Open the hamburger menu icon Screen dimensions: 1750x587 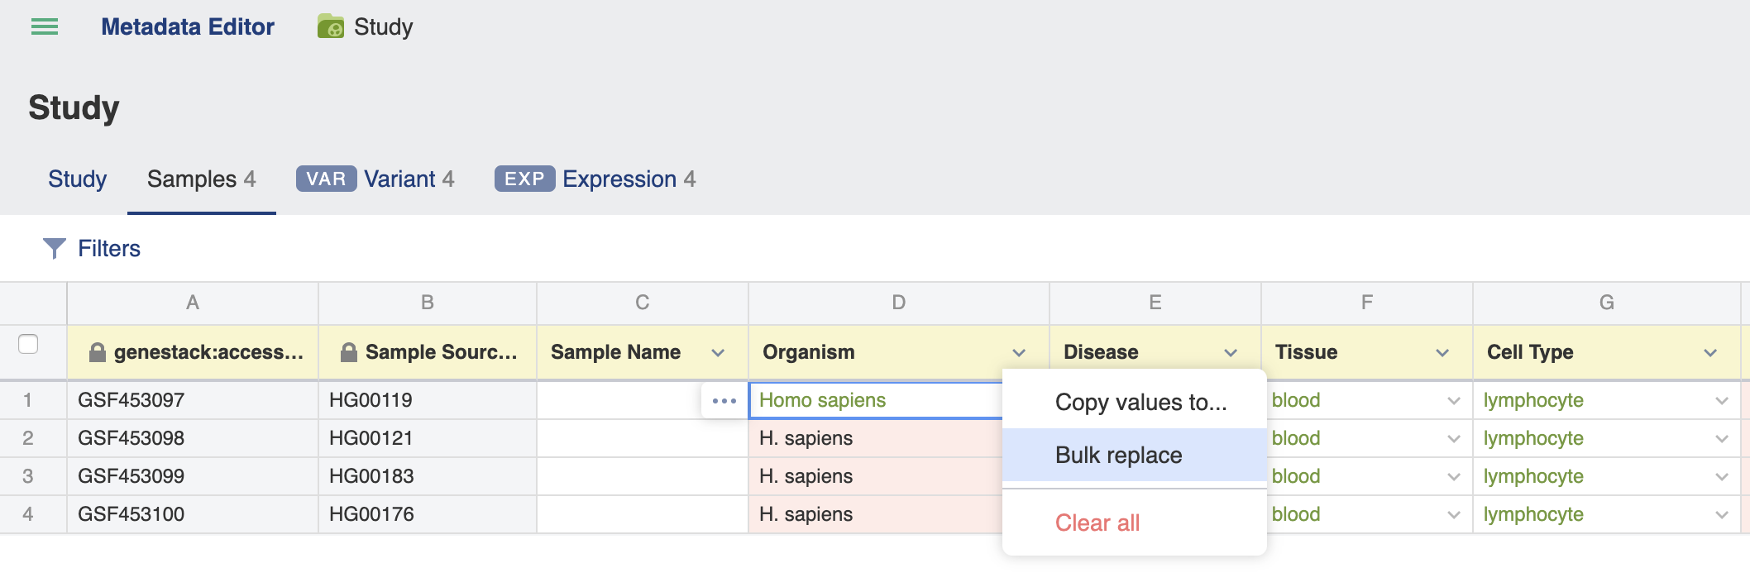[45, 27]
